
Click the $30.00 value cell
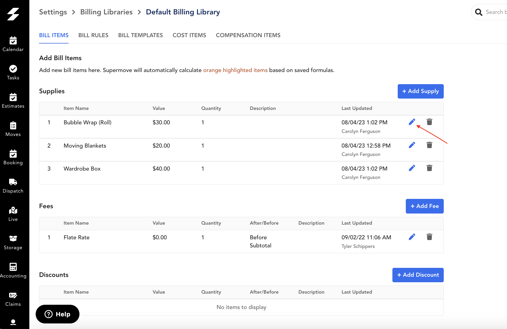click(x=161, y=122)
